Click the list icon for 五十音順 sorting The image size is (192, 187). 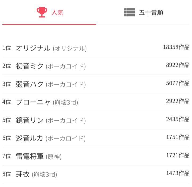click(x=129, y=12)
